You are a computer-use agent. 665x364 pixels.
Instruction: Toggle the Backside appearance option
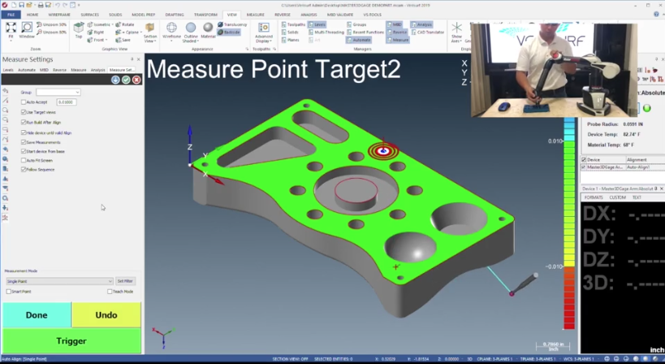pos(229,32)
